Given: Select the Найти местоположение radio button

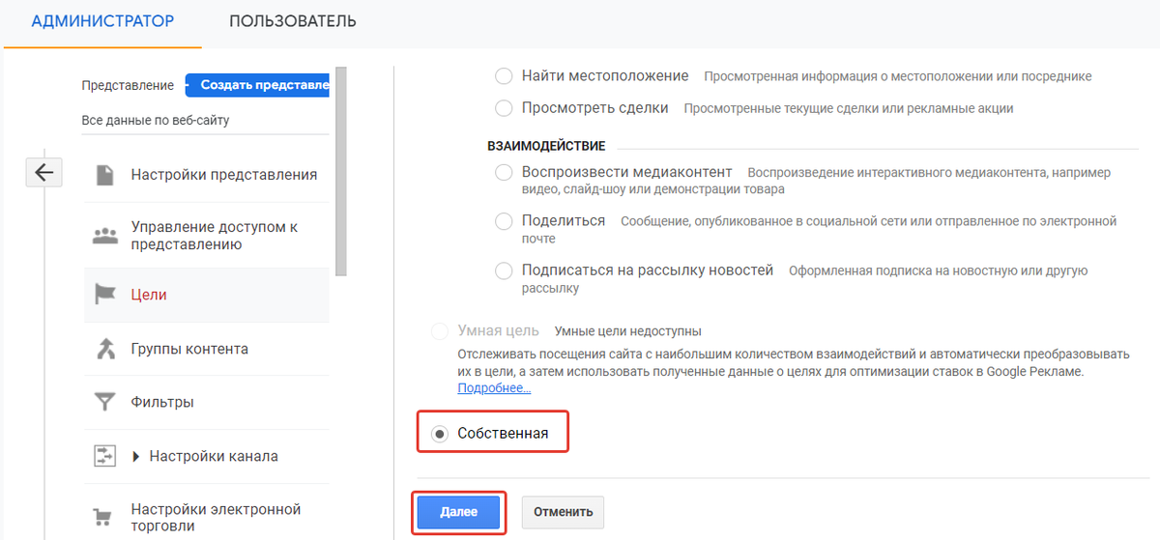Looking at the screenshot, I should tap(504, 75).
